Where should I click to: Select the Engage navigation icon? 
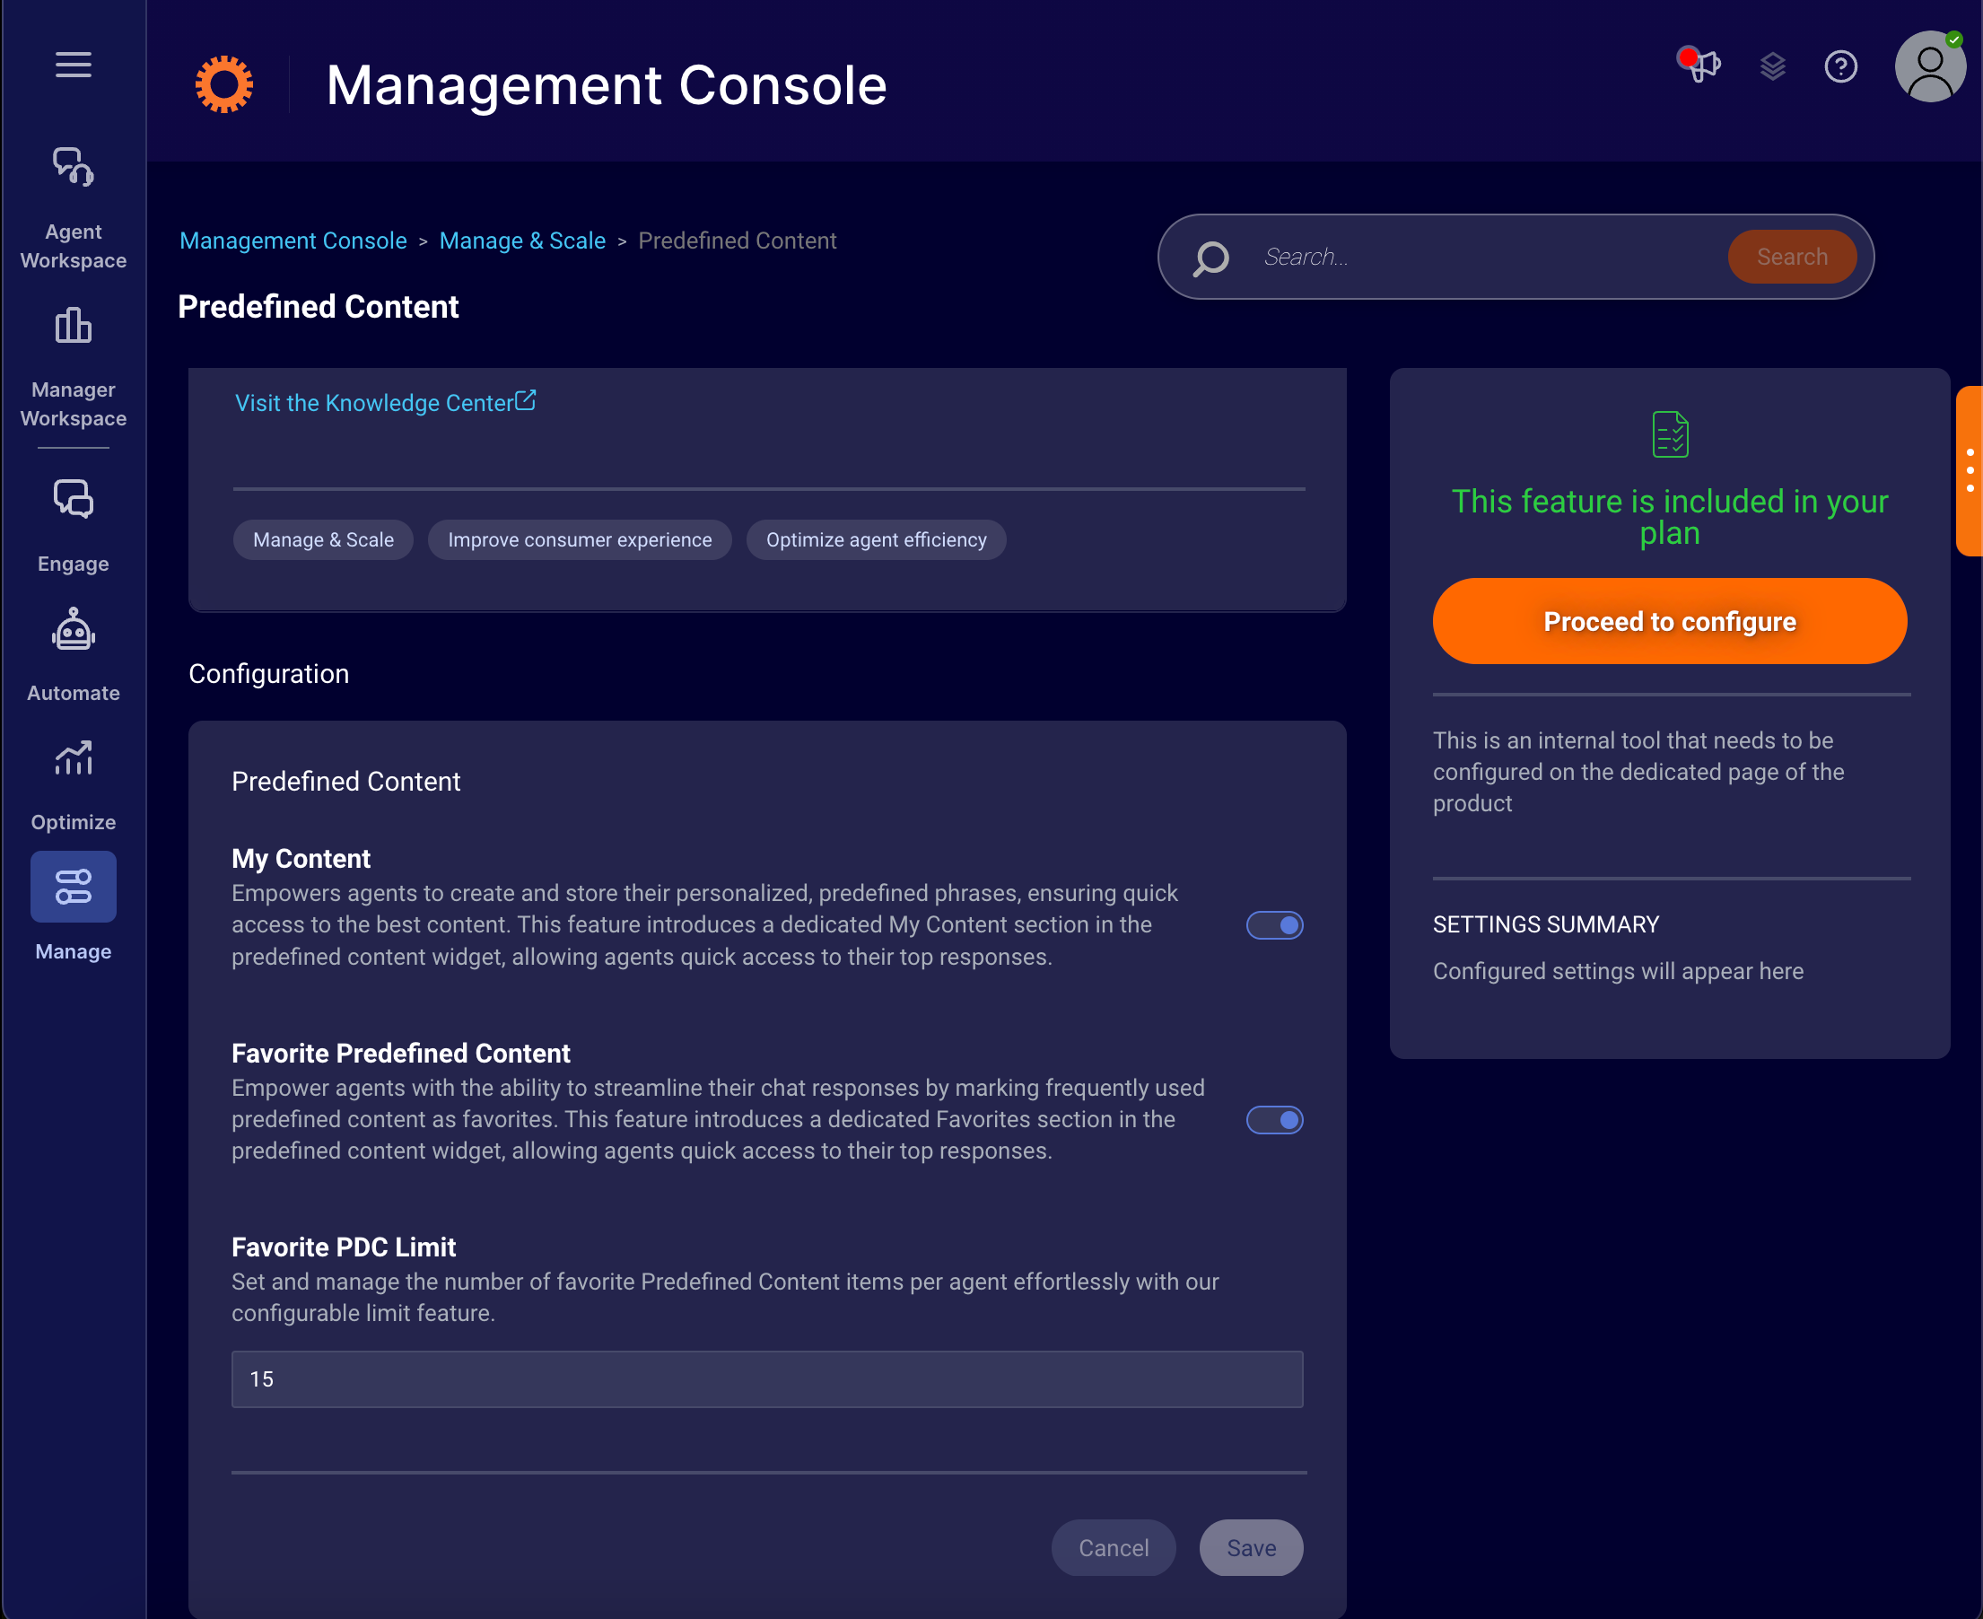74,499
